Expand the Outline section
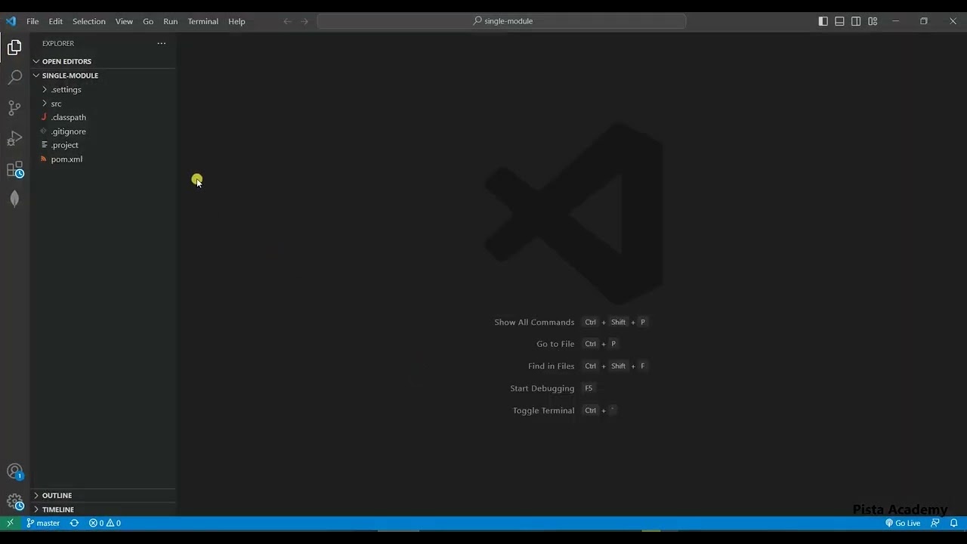This screenshot has height=544, width=967. 103,496
